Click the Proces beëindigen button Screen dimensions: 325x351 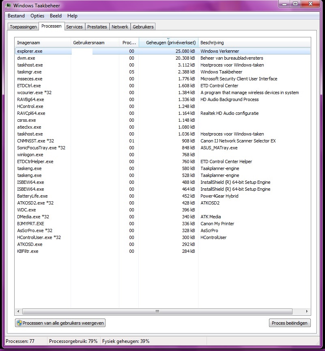(290, 323)
